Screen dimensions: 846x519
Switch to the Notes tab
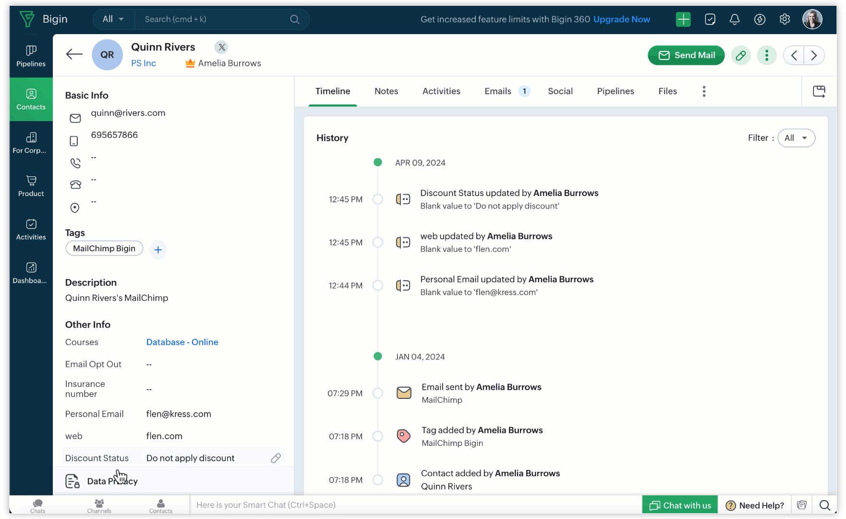point(386,91)
